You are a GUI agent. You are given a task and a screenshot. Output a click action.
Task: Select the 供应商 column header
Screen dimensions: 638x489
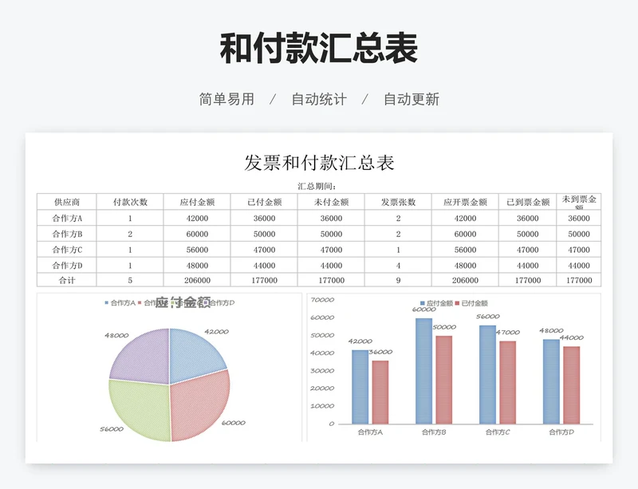pos(67,202)
